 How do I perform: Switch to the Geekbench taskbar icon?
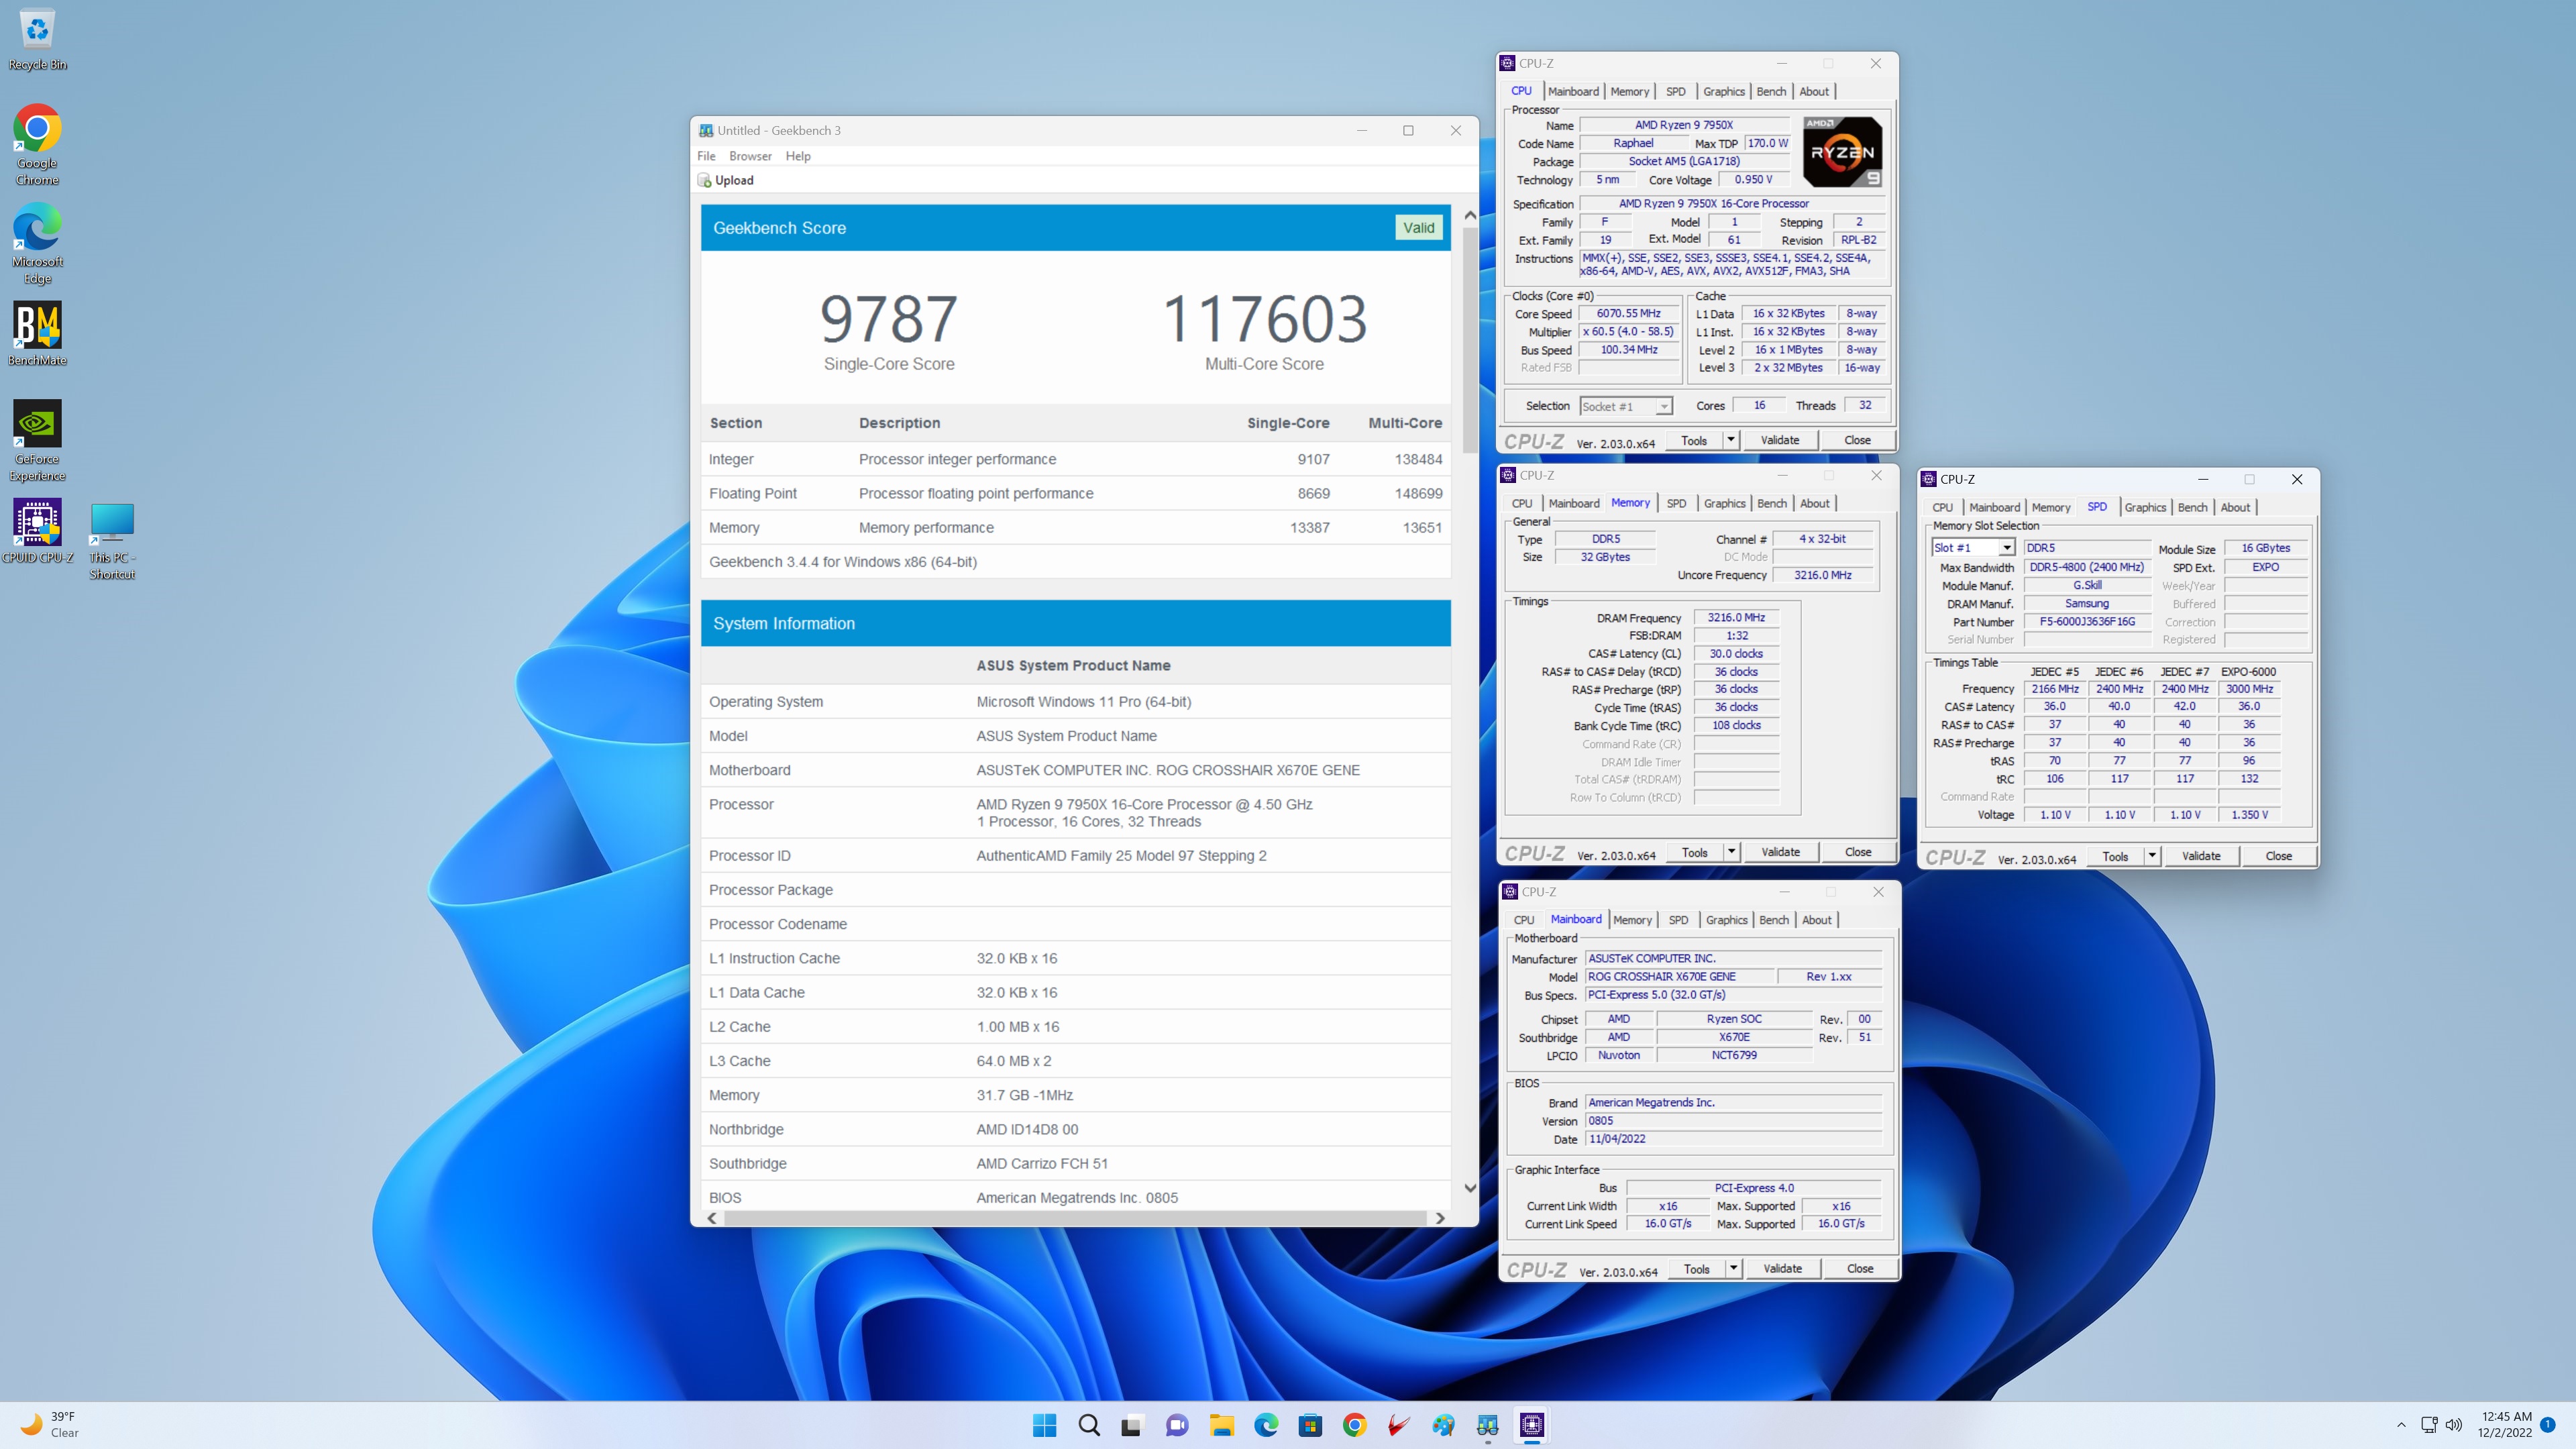point(1487,1425)
